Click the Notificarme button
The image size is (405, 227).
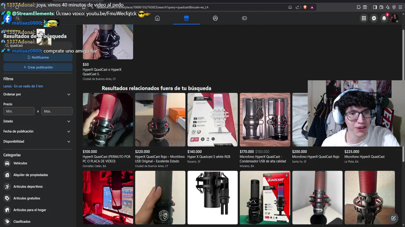[38, 57]
